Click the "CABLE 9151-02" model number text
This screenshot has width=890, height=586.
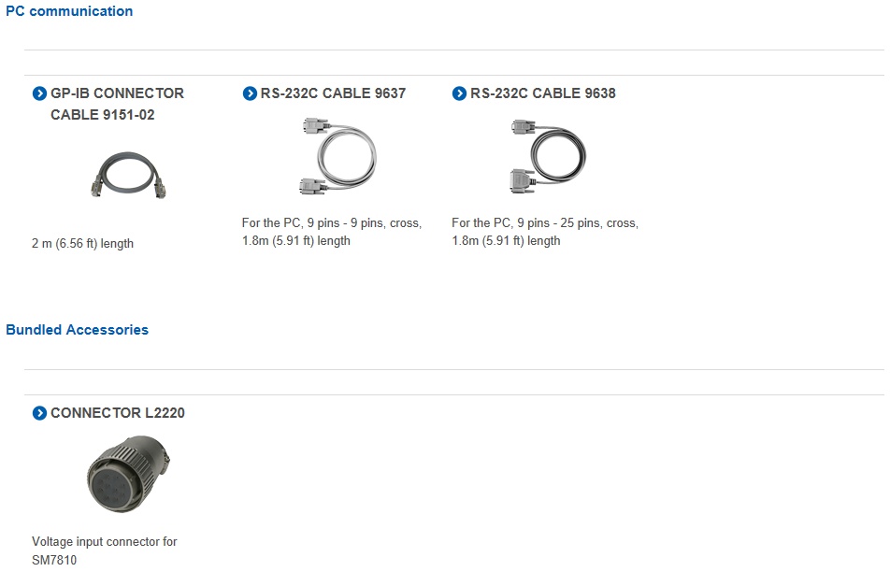coord(103,115)
